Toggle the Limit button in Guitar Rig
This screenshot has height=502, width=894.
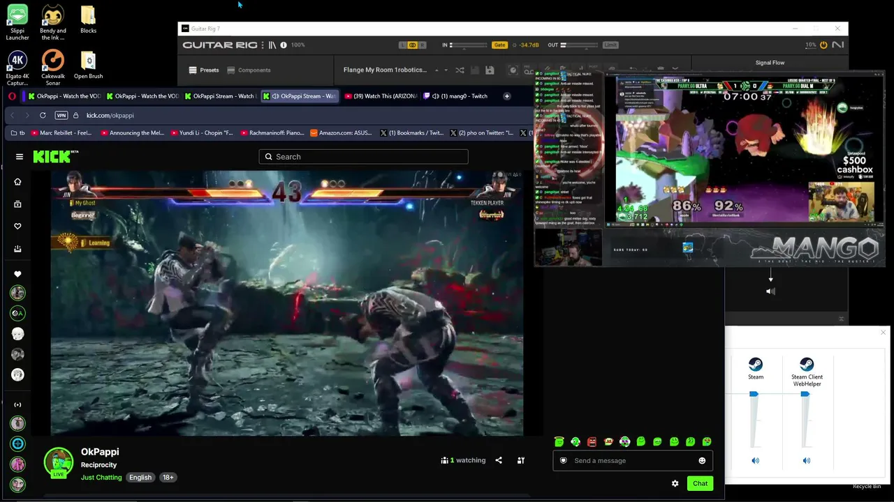click(610, 45)
